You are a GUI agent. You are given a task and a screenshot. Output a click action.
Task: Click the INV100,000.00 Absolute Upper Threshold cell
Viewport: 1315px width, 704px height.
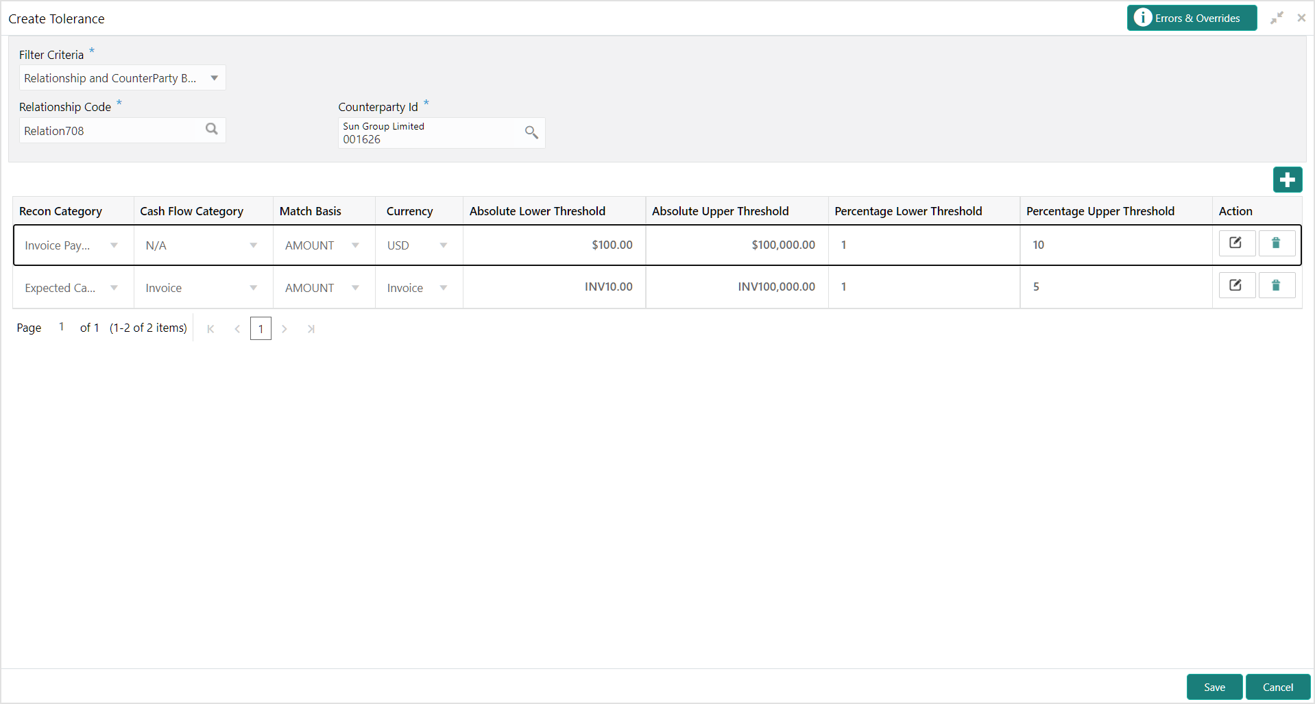click(x=737, y=287)
